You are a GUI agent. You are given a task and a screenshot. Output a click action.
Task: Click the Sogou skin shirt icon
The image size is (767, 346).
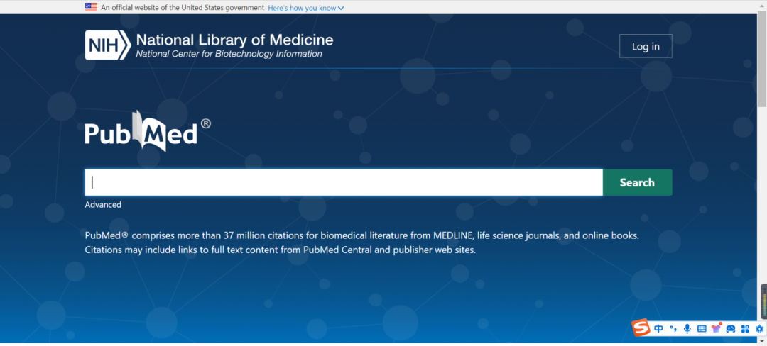click(x=716, y=328)
